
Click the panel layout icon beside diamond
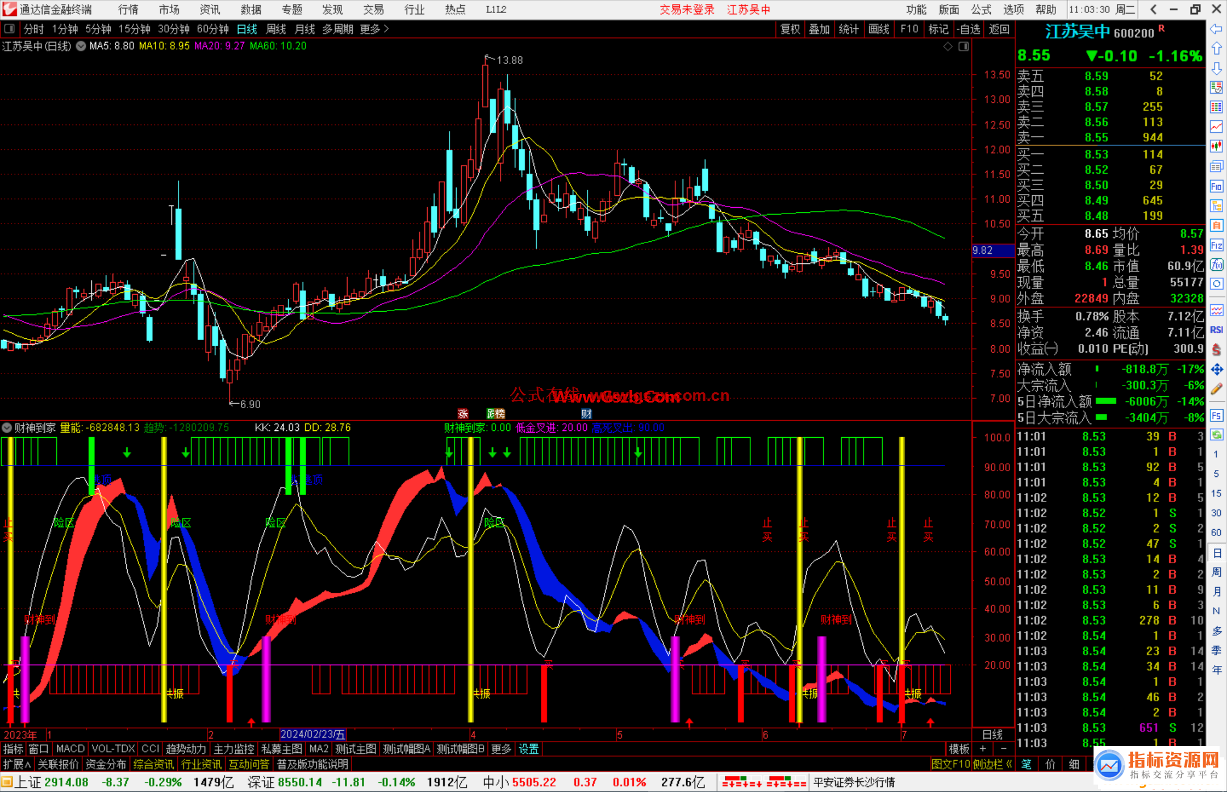(x=963, y=47)
